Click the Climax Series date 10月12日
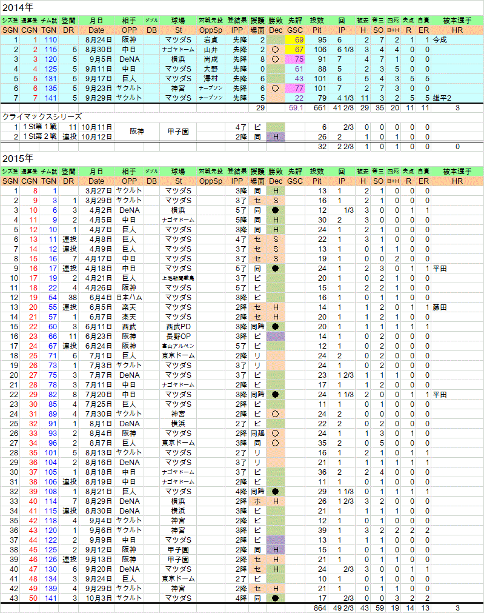Image resolution: width=484 pixels, height=613 pixels. tap(96, 137)
